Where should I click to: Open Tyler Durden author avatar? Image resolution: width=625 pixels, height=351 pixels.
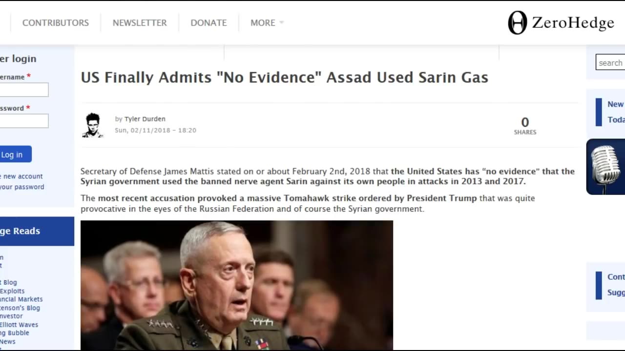coord(92,125)
